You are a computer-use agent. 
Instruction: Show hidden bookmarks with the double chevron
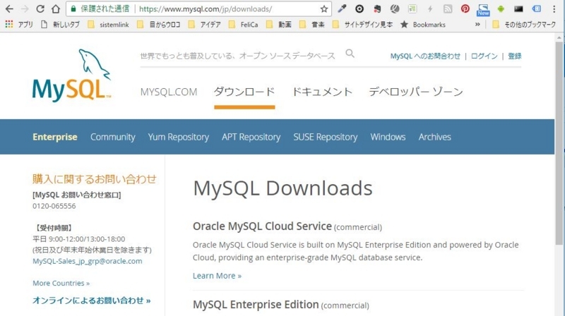pyautogui.click(x=477, y=25)
